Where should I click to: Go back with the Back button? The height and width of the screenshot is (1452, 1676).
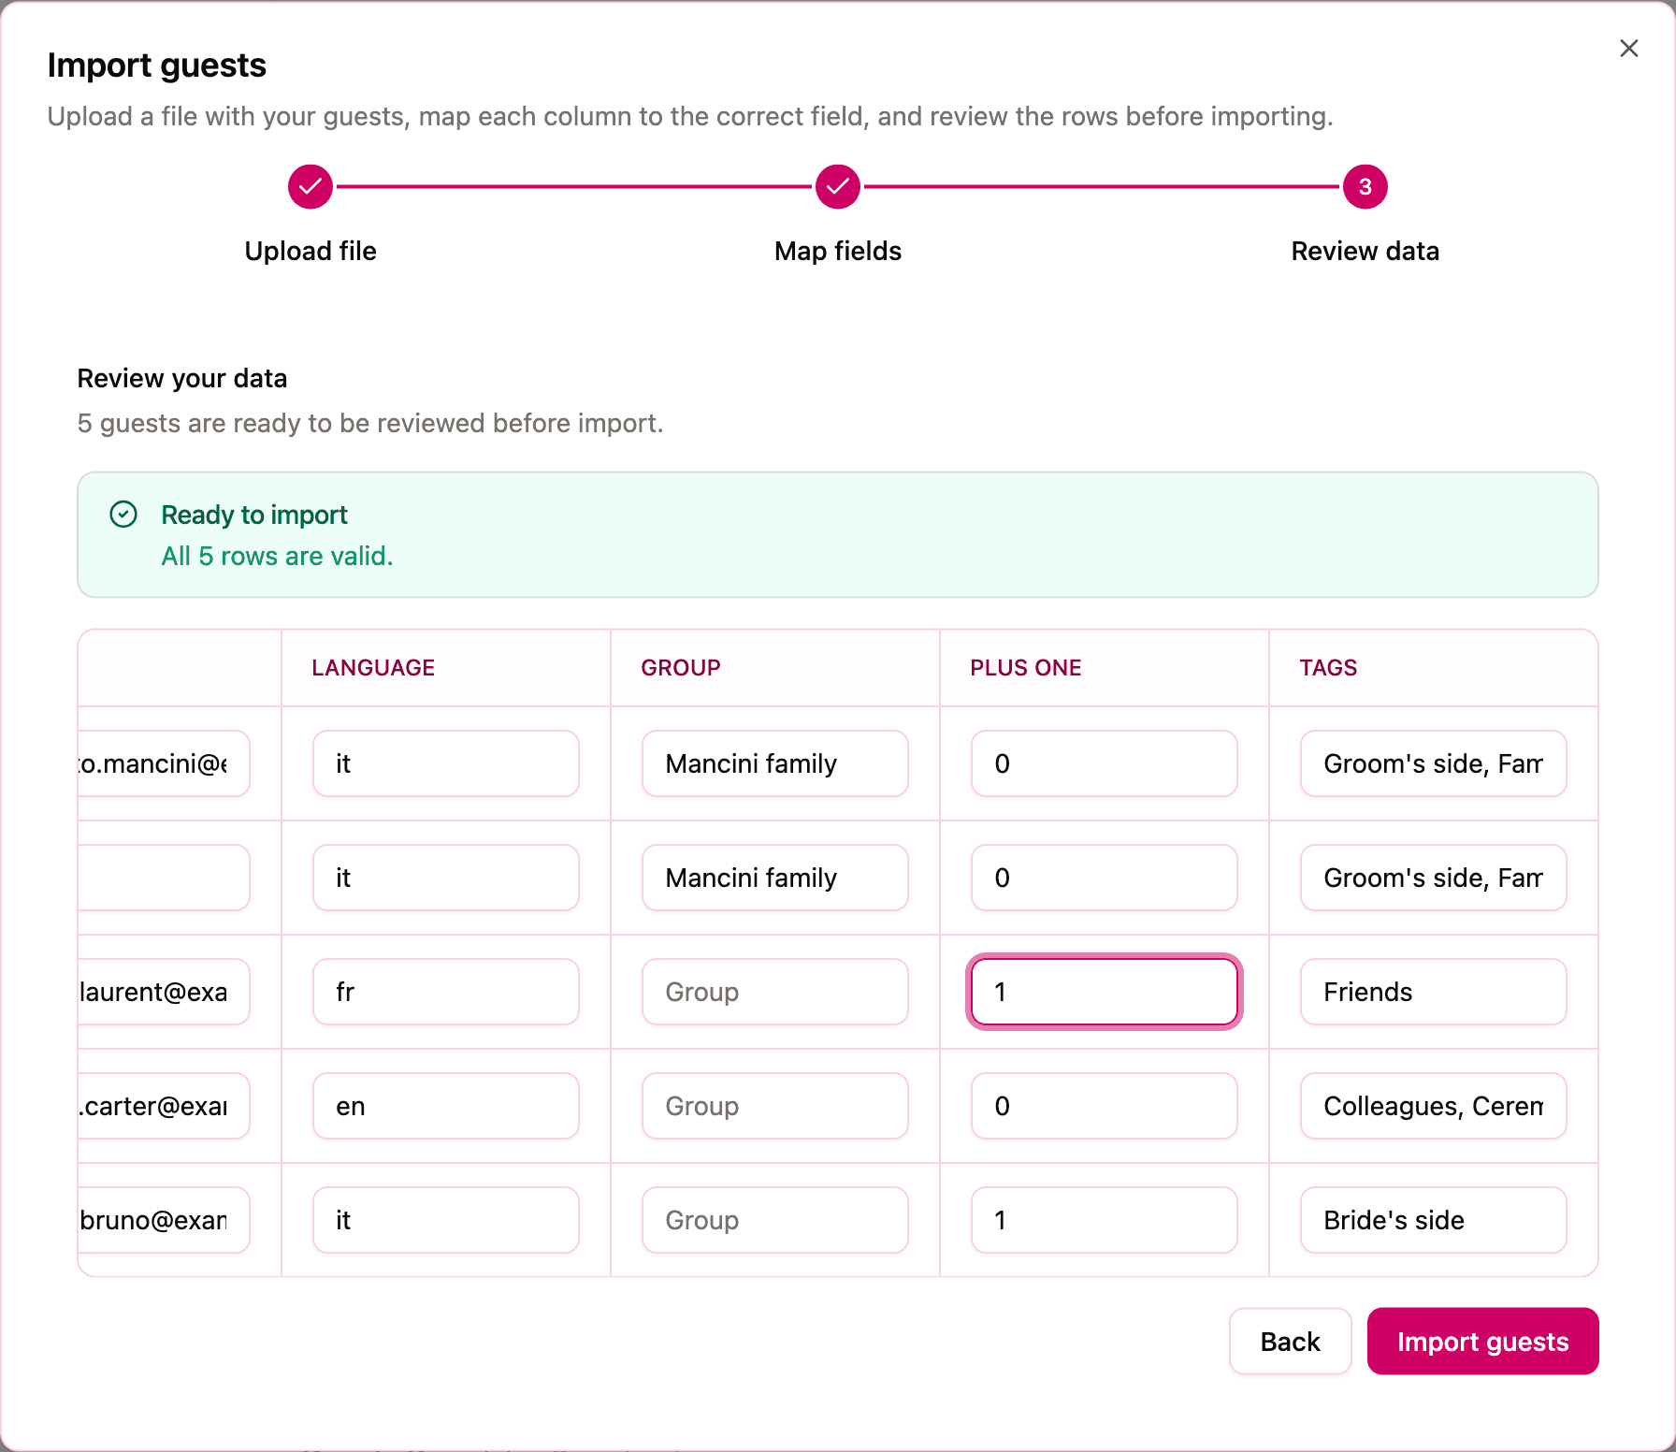tap(1290, 1341)
